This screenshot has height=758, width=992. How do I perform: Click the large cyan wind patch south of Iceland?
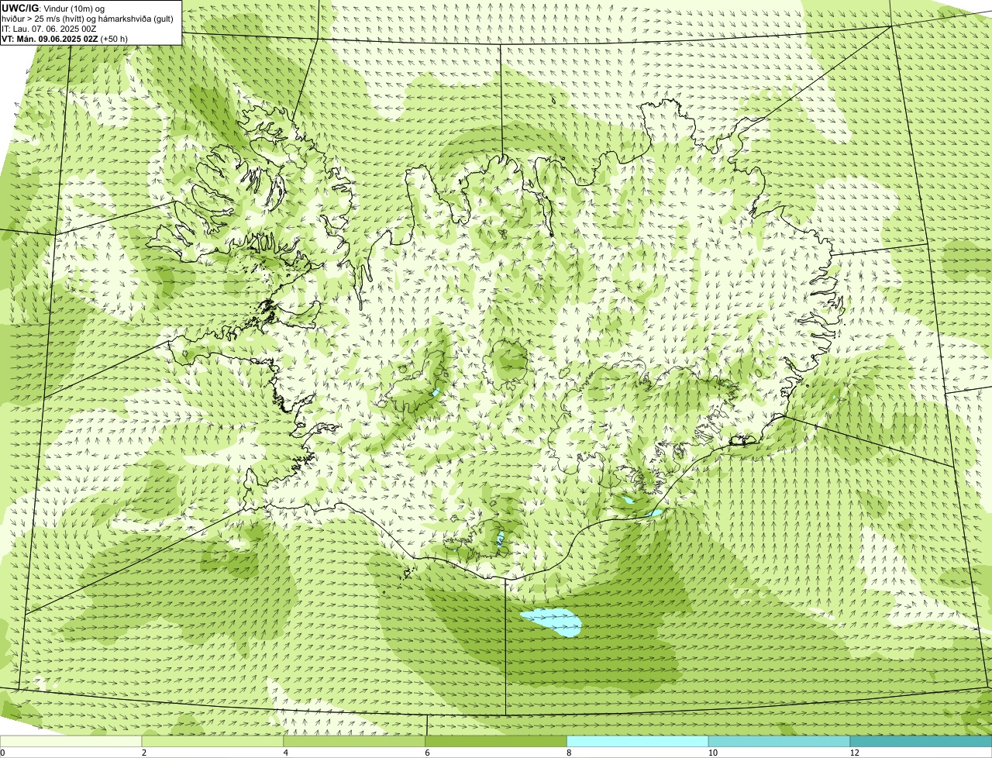tap(552, 622)
